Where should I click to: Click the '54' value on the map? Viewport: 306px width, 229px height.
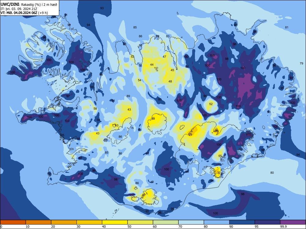point(140,80)
